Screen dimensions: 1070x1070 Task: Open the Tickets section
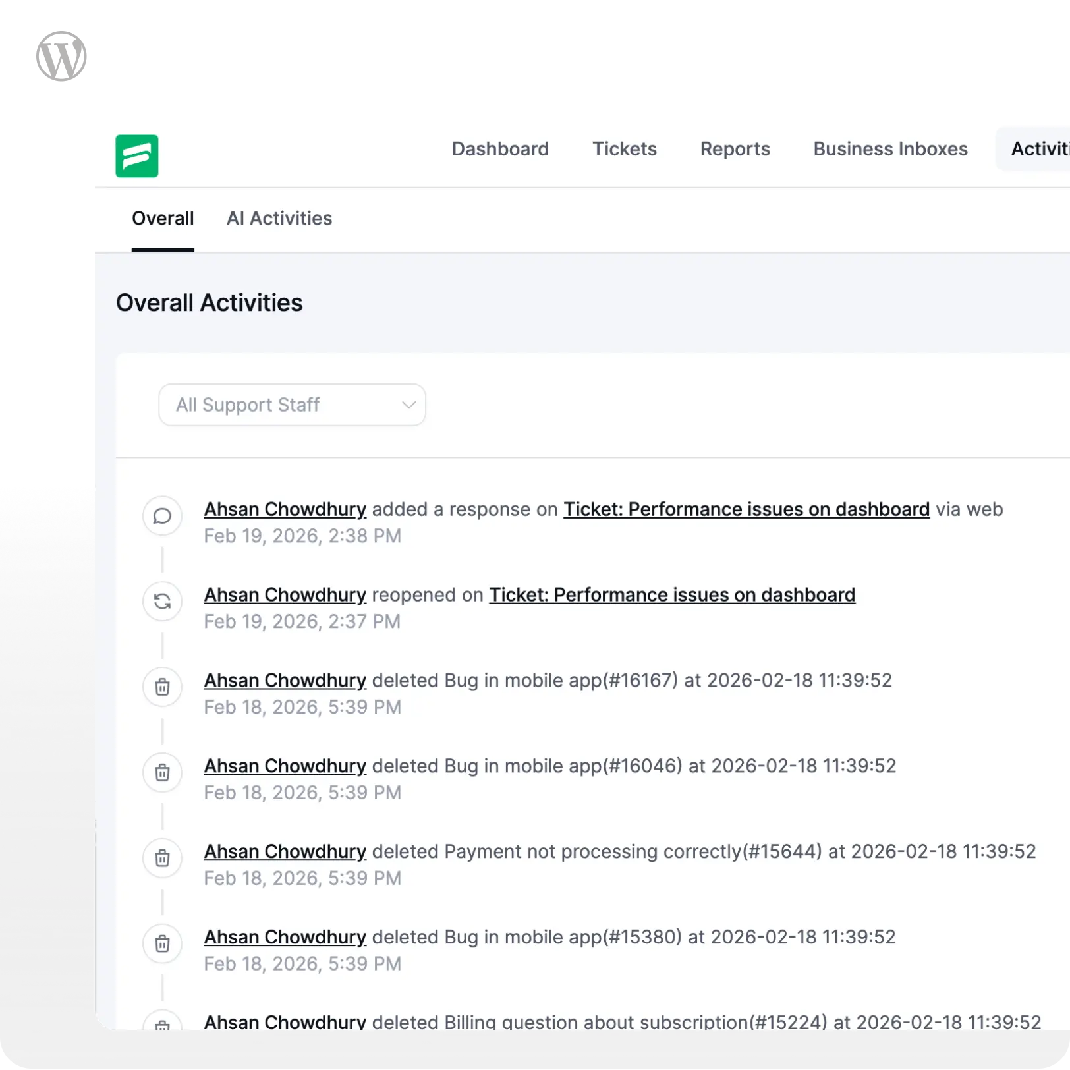624,149
